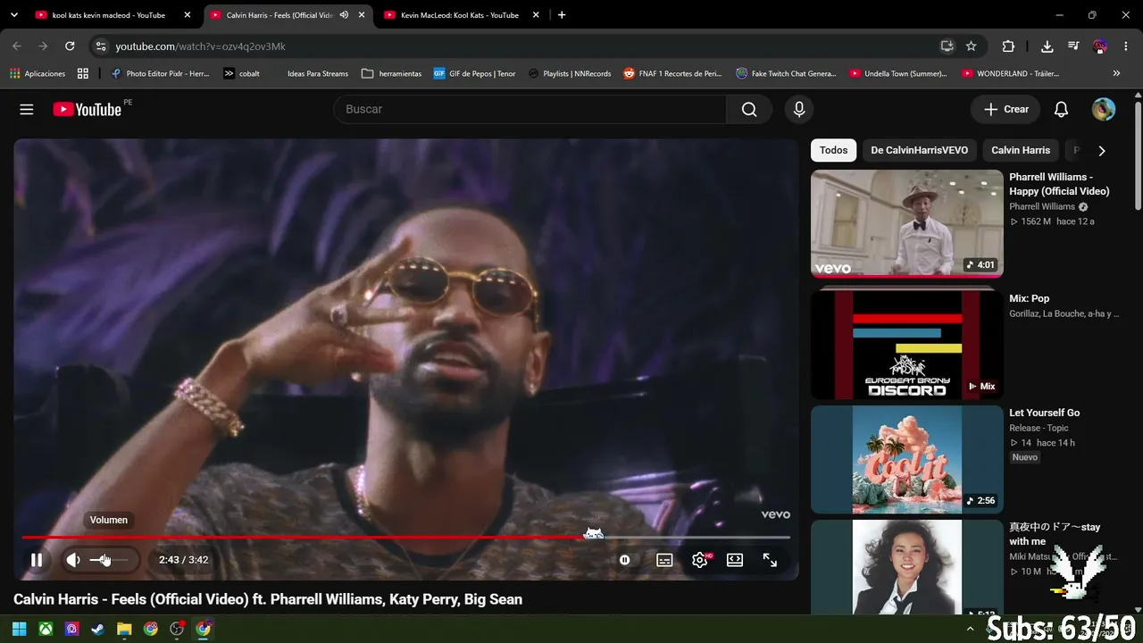The width and height of the screenshot is (1143, 643).
Task: Open the player settings gear
Action: [701, 560]
